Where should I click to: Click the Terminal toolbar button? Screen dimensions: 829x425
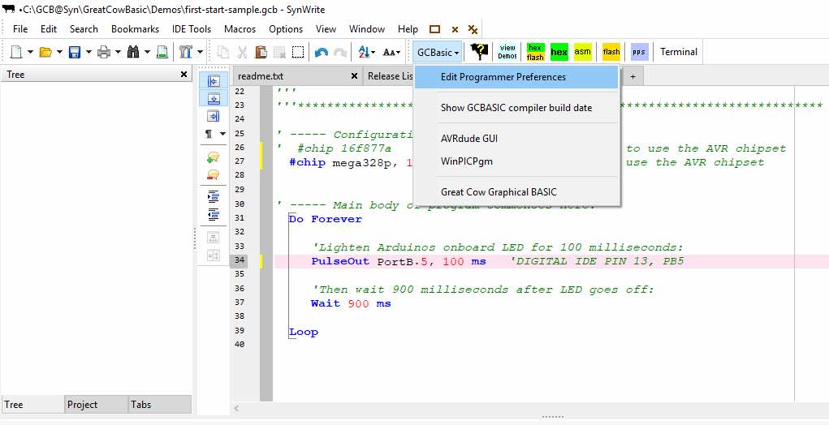pos(678,52)
